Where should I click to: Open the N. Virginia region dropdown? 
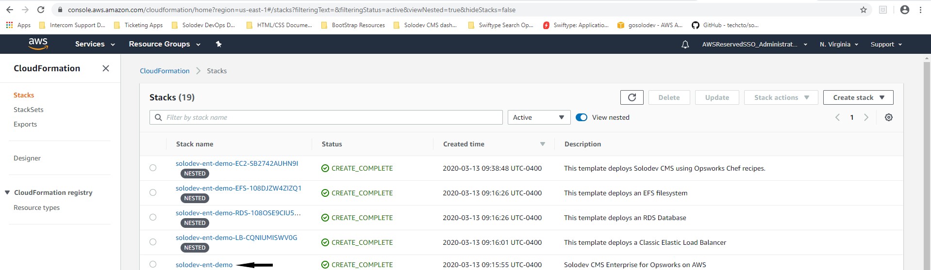coord(839,44)
